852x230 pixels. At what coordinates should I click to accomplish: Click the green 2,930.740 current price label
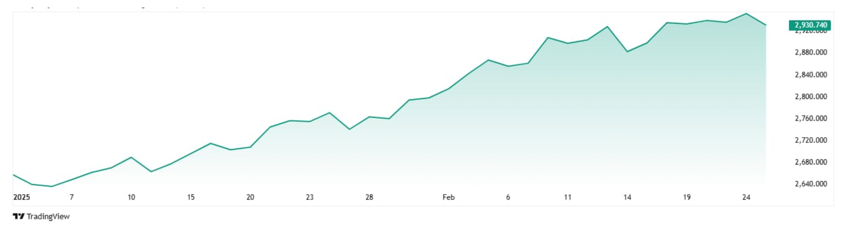[x=810, y=25]
